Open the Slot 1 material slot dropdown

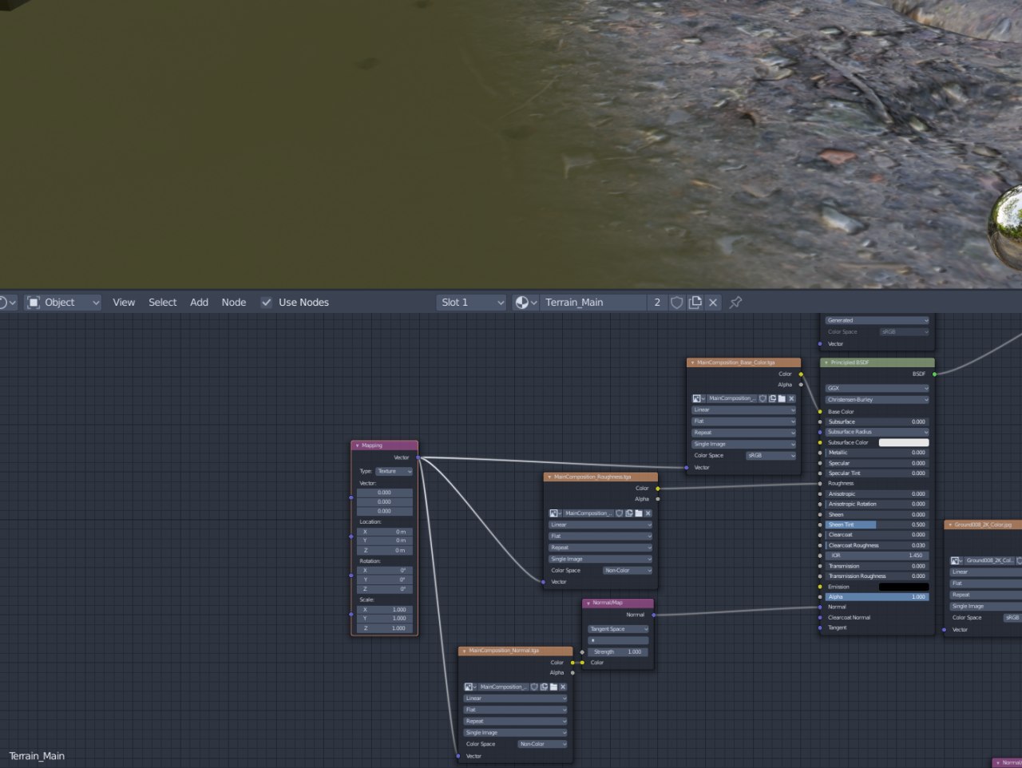[472, 303]
